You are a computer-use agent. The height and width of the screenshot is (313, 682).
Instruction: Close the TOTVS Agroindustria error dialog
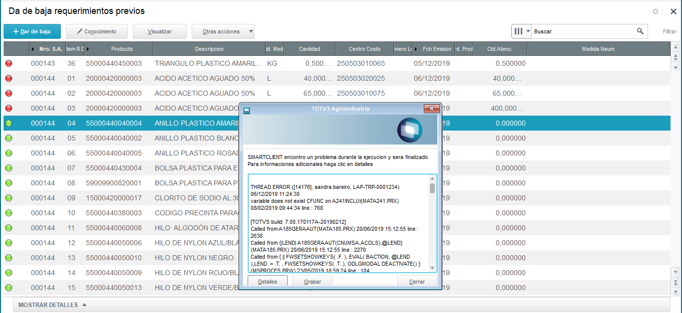[431, 109]
